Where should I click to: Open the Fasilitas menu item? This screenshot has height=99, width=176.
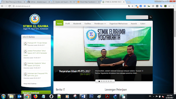pyautogui.click(x=88, y=24)
